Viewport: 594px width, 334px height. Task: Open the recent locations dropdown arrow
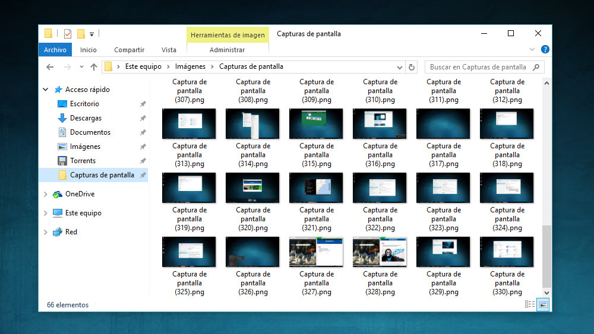(81, 67)
